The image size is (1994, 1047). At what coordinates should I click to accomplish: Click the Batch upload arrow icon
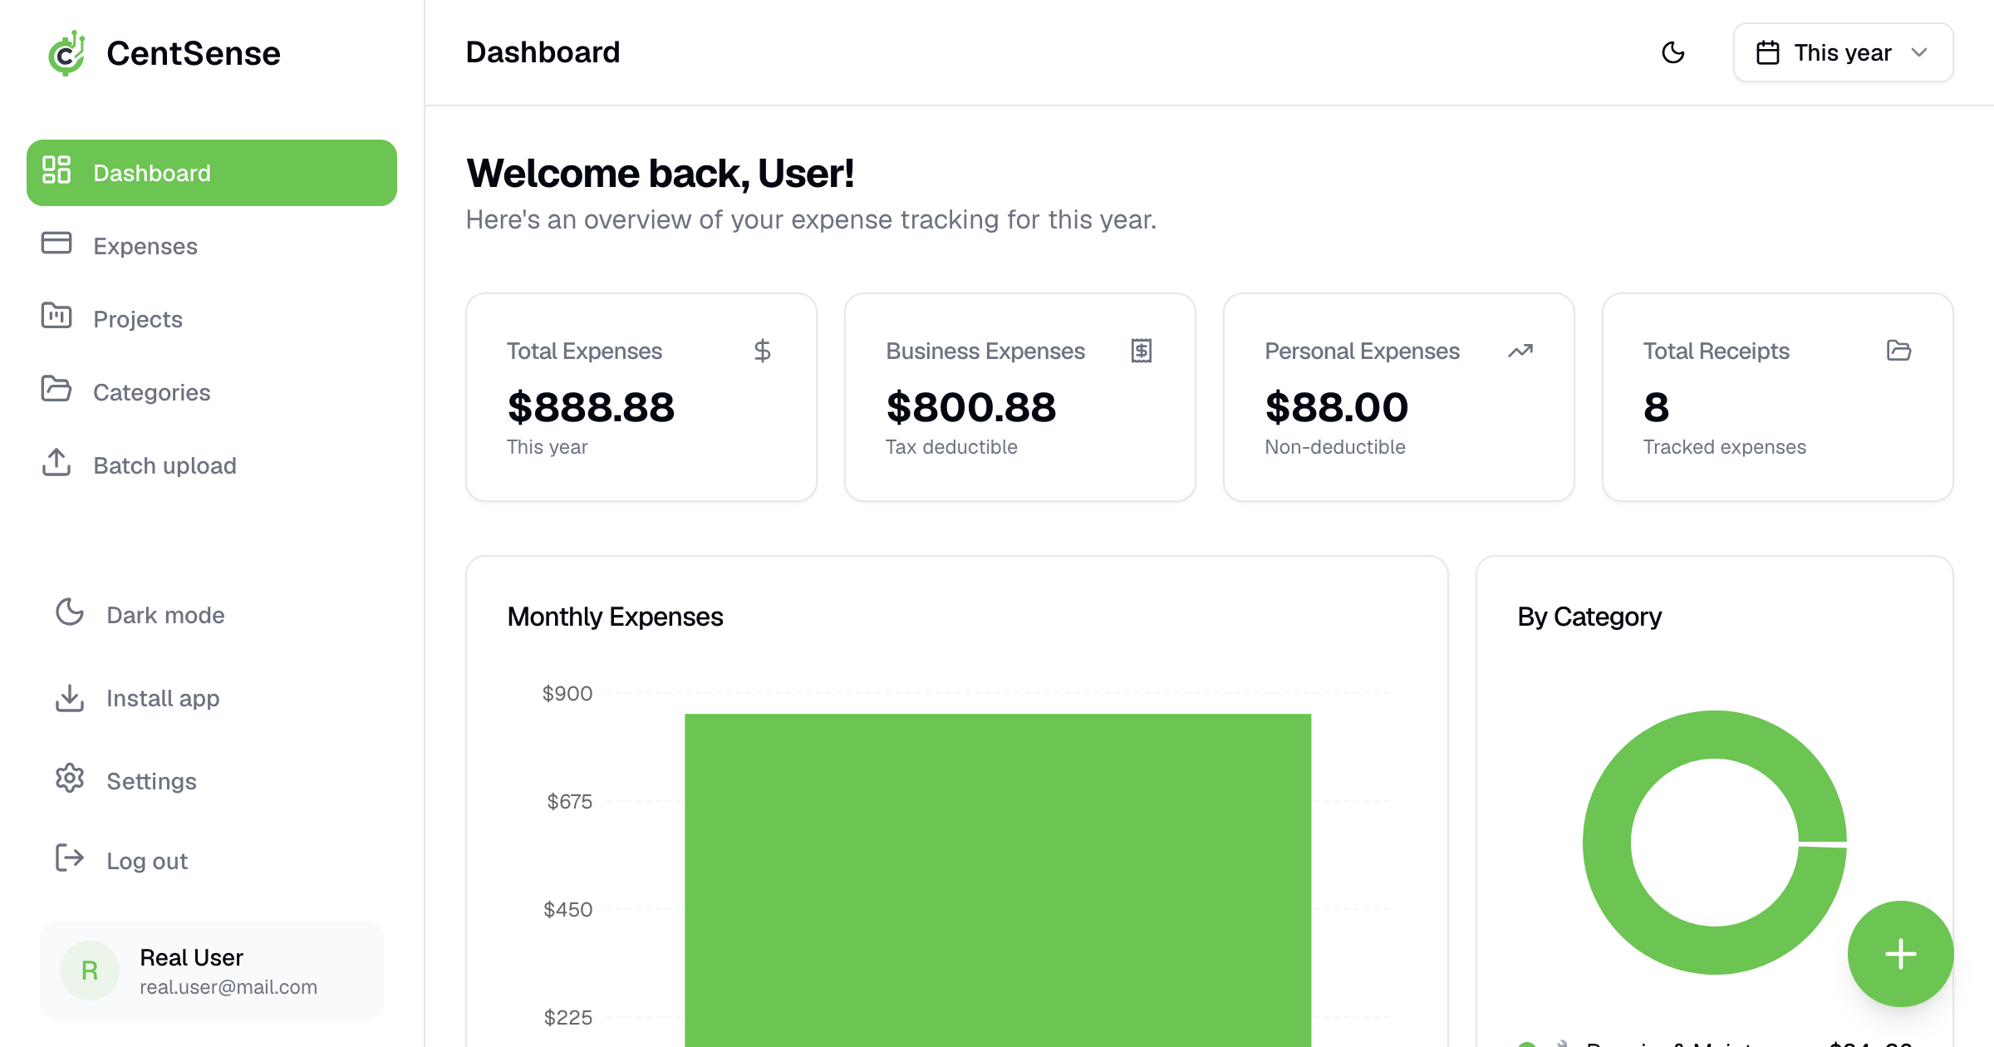coord(56,463)
